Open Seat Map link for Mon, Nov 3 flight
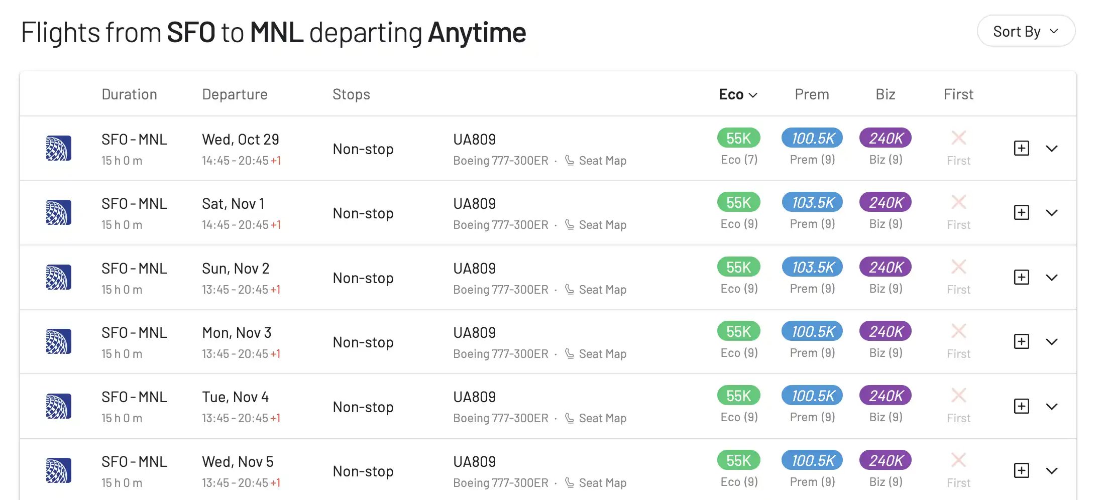This screenshot has width=1102, height=500. tap(602, 354)
